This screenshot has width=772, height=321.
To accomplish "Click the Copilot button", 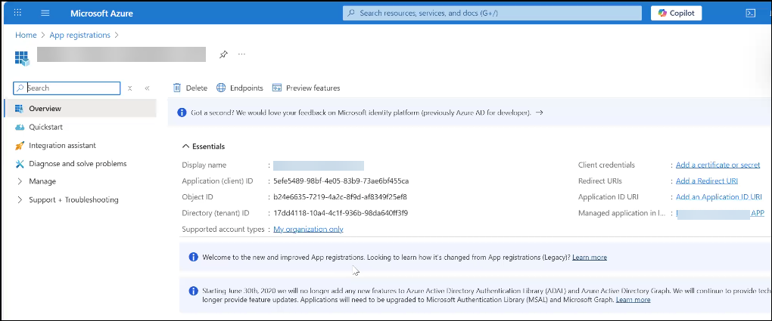I will pyautogui.click(x=676, y=14).
